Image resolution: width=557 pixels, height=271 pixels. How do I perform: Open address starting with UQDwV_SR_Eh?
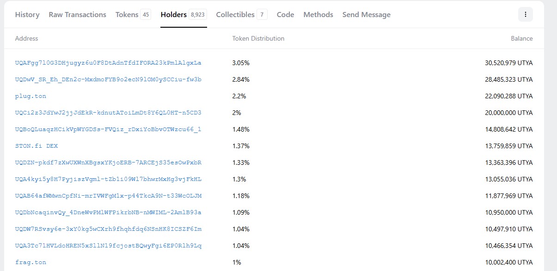tap(108, 79)
